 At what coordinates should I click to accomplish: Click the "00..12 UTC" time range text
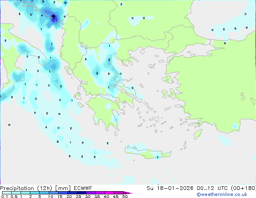[212, 188]
